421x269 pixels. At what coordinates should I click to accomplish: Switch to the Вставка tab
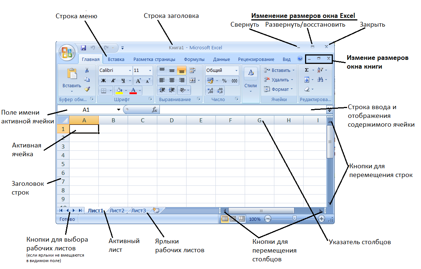point(116,59)
